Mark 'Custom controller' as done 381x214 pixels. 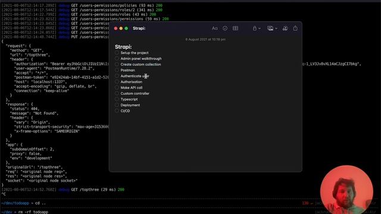117,93
